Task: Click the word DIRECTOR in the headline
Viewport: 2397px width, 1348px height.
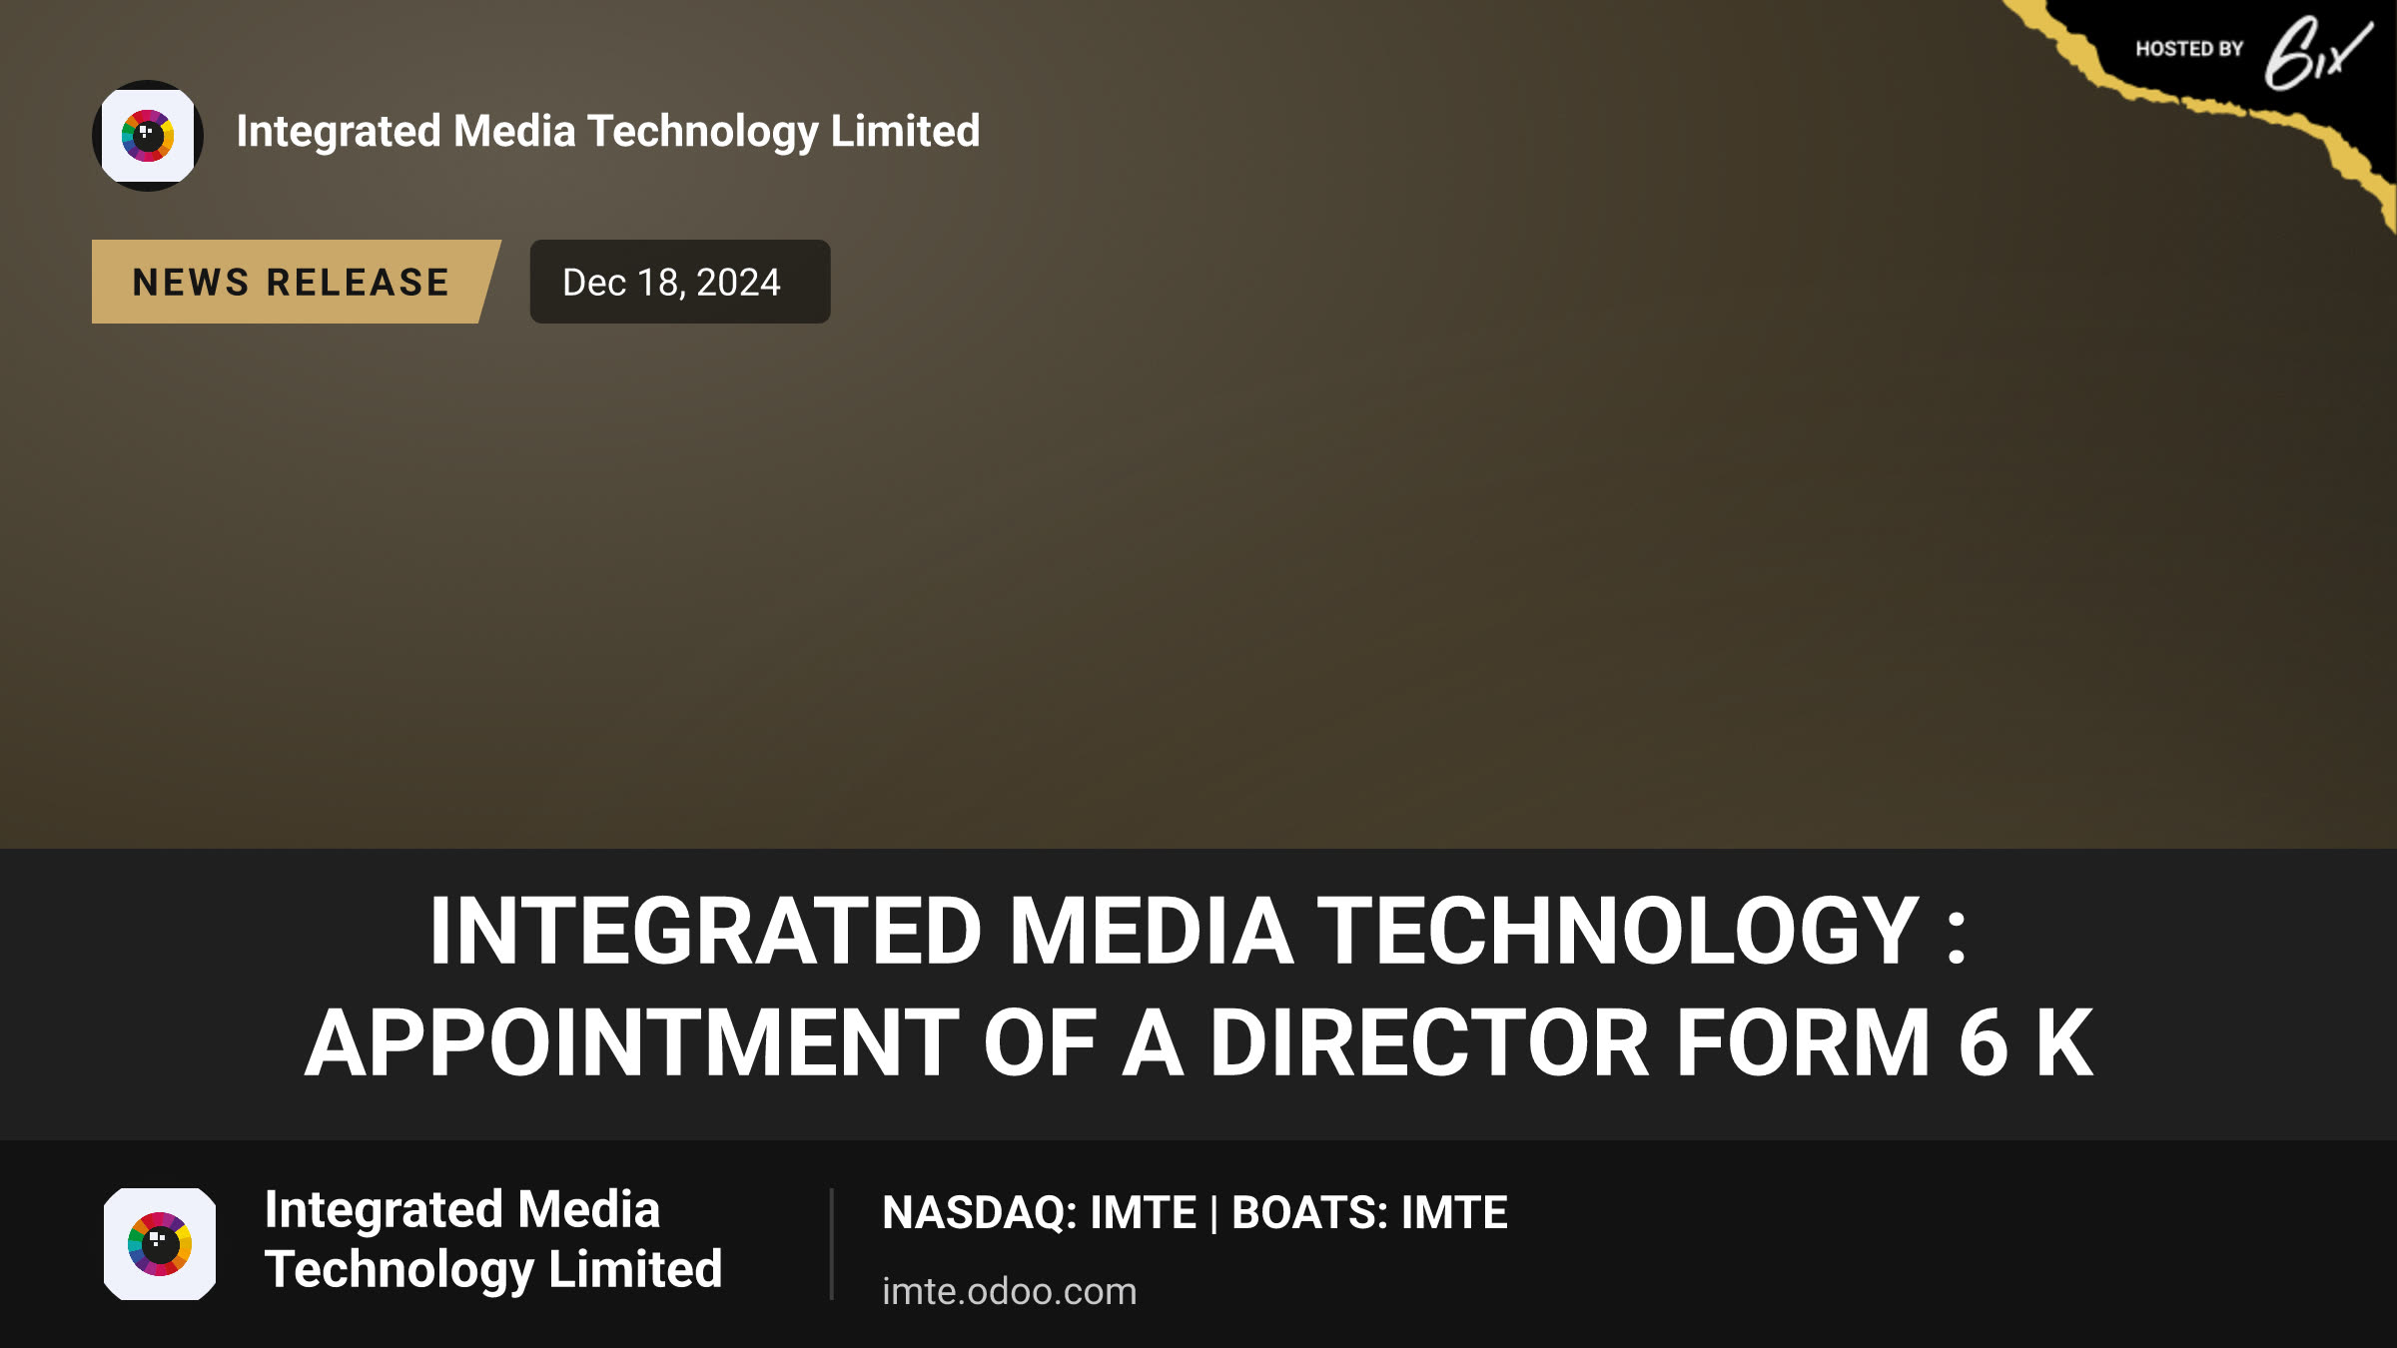Action: click(1429, 1042)
